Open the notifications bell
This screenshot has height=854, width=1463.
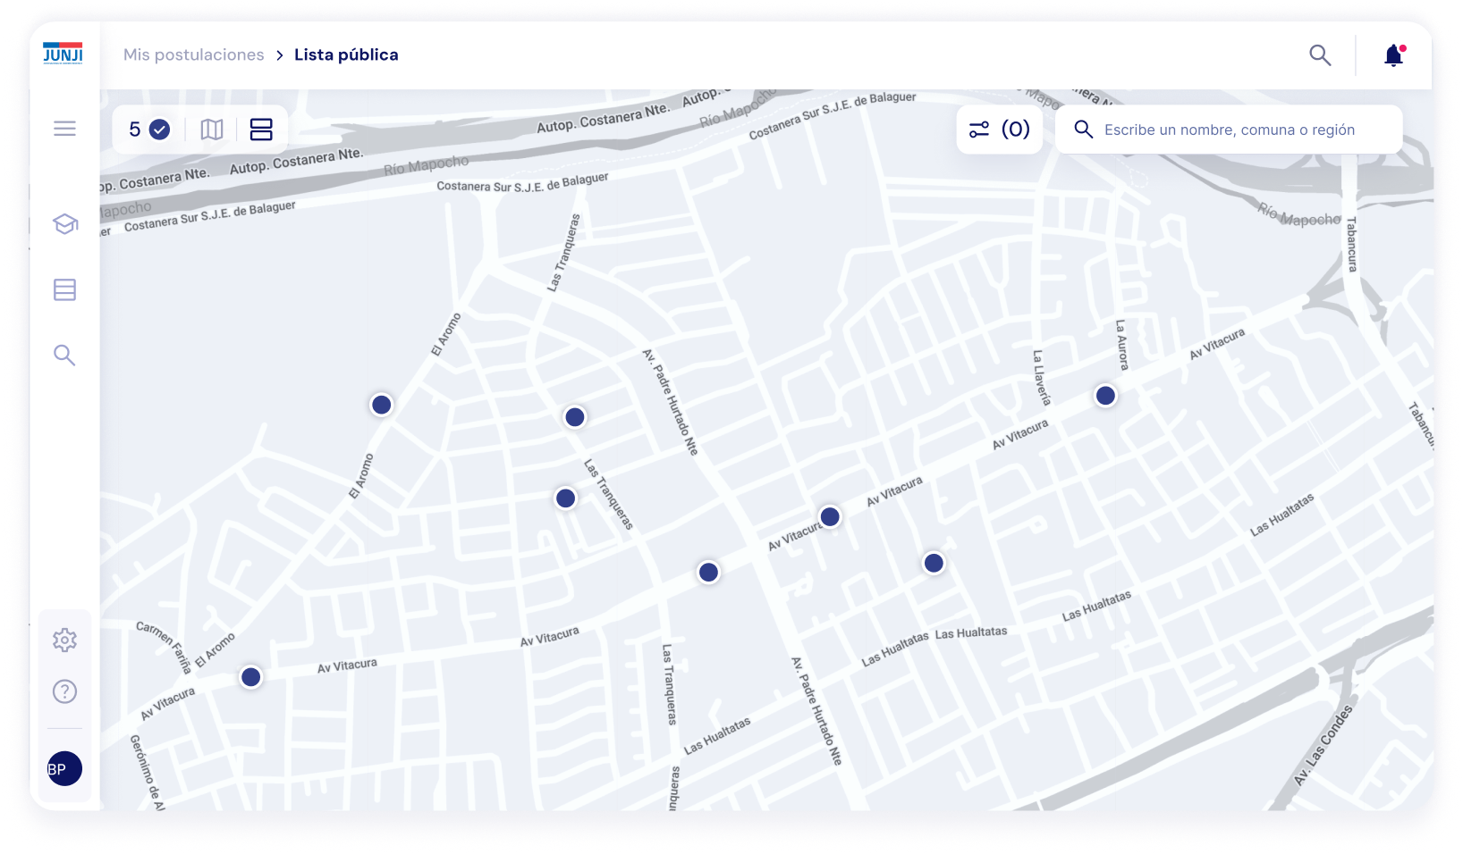1394,55
